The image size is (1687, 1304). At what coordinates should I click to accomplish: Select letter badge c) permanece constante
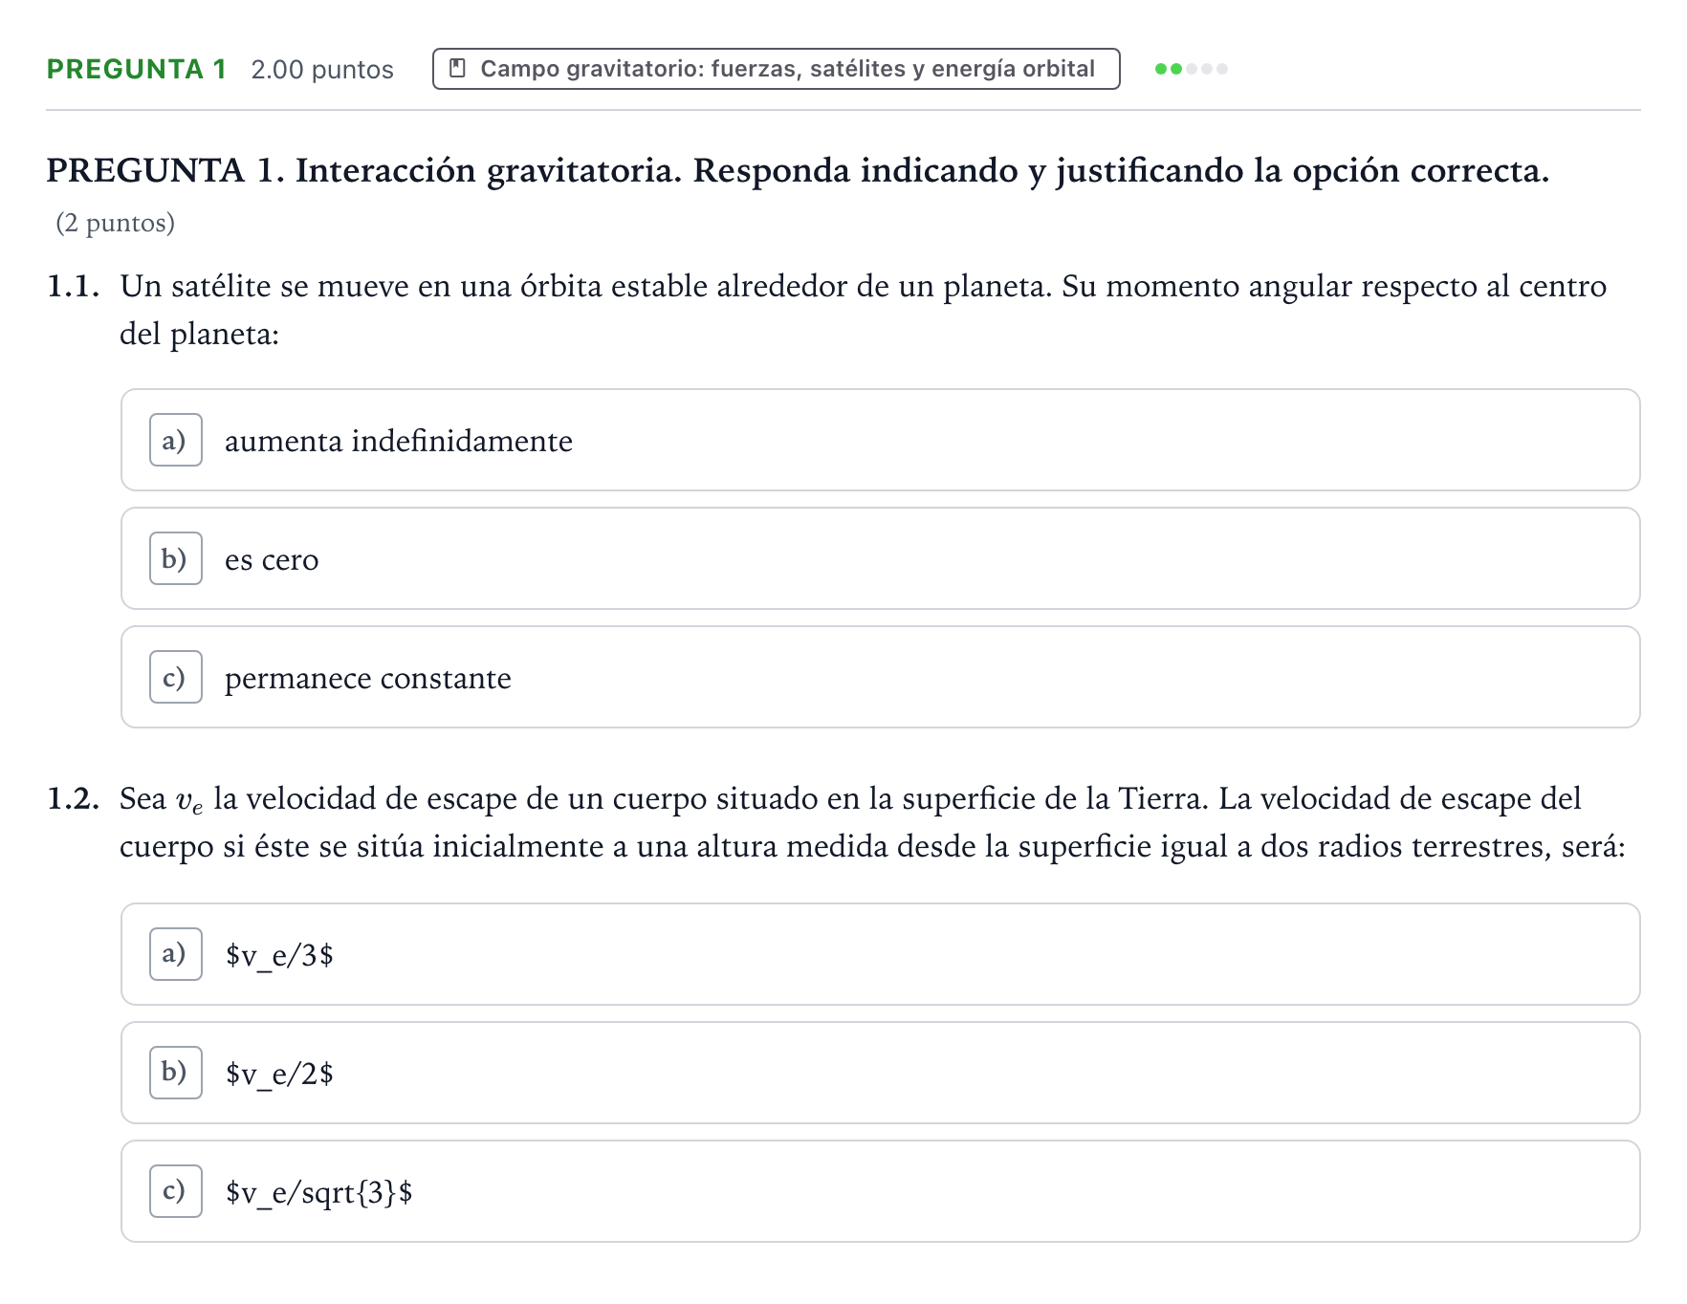[x=176, y=677]
